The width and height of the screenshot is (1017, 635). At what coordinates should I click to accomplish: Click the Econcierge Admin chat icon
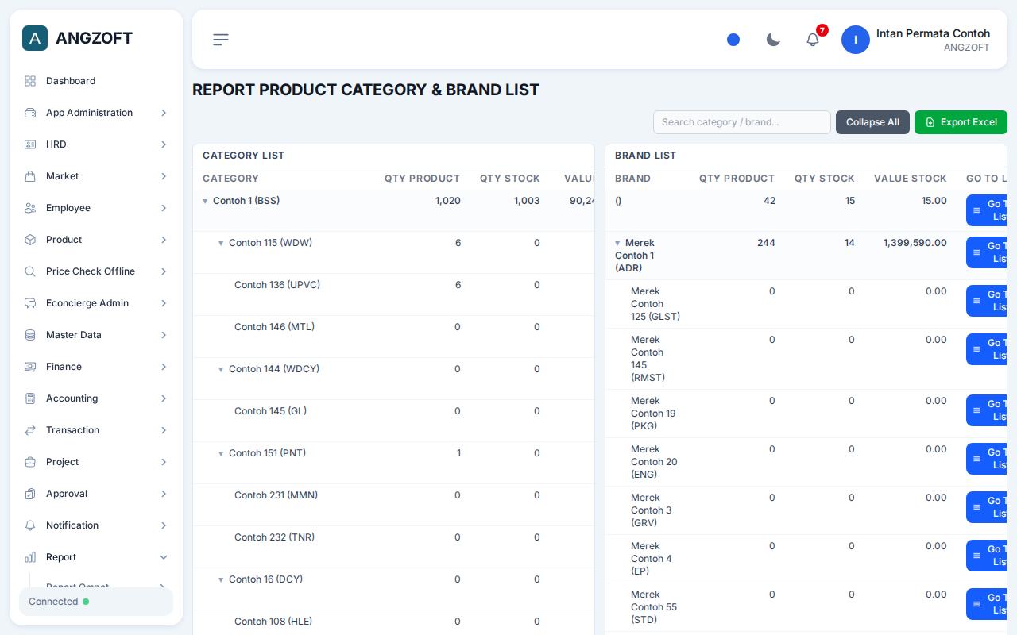coord(30,303)
